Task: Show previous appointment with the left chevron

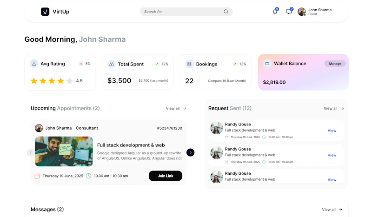Action: [30, 152]
